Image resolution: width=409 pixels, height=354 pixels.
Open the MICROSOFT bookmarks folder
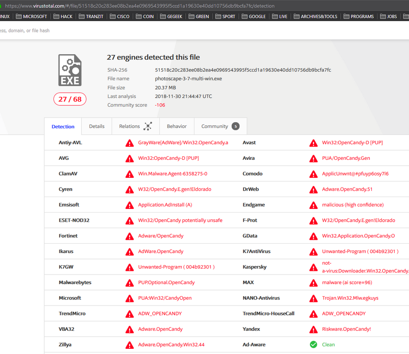click(32, 16)
